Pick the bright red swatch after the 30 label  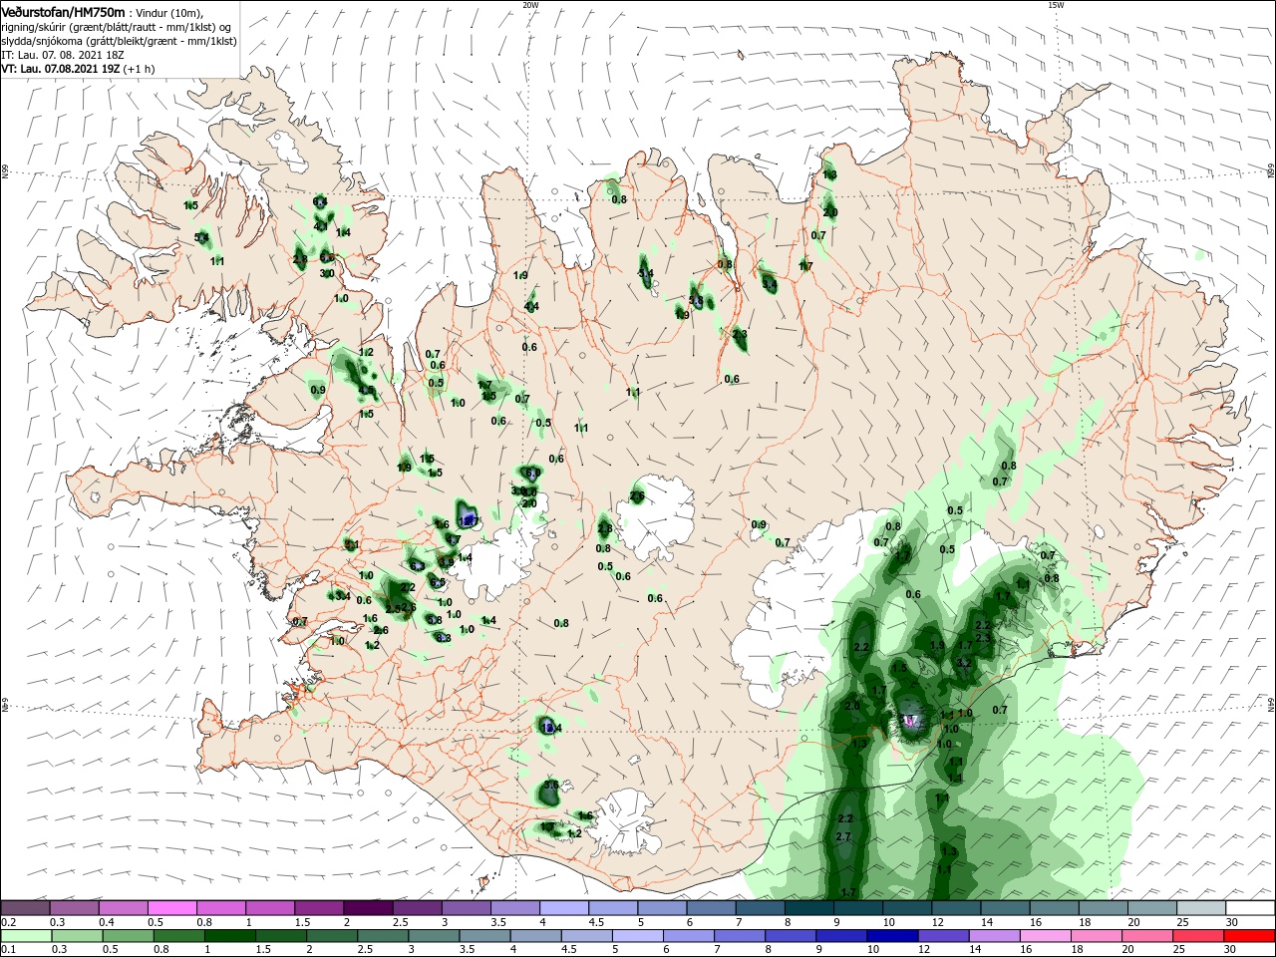click(x=1248, y=936)
